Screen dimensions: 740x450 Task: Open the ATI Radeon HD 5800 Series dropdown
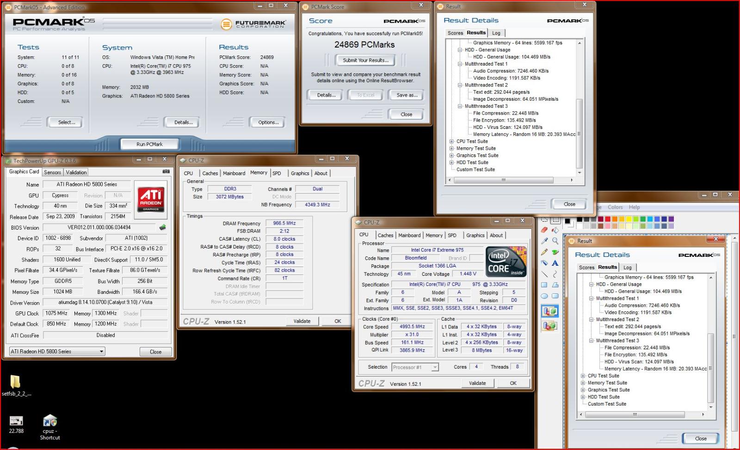click(x=57, y=351)
